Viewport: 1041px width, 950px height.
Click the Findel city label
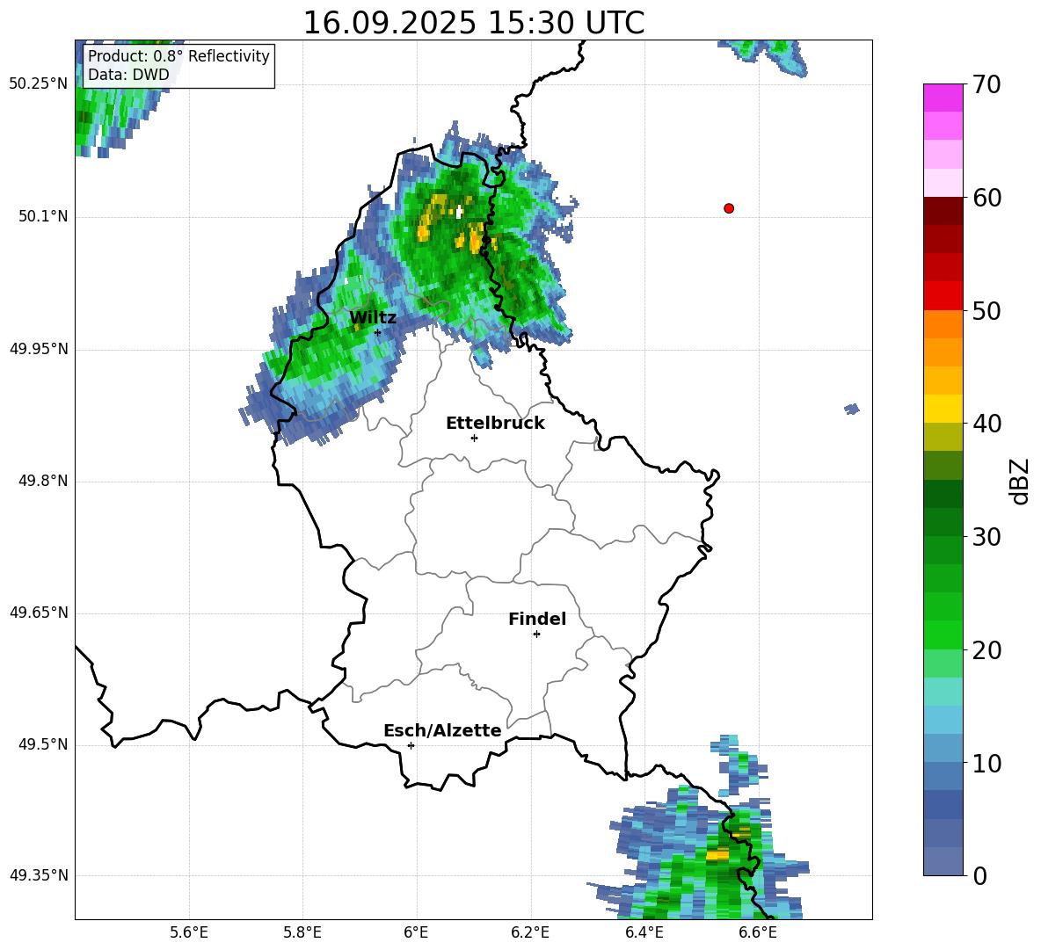pos(537,619)
